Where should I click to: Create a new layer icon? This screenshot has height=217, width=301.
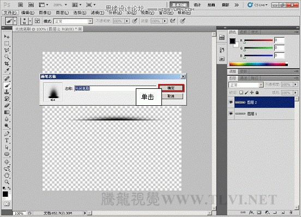click(x=283, y=212)
